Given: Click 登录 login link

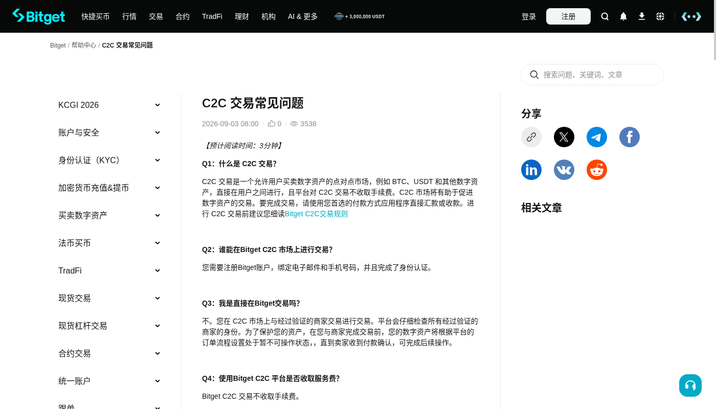Looking at the screenshot, I should (x=529, y=16).
